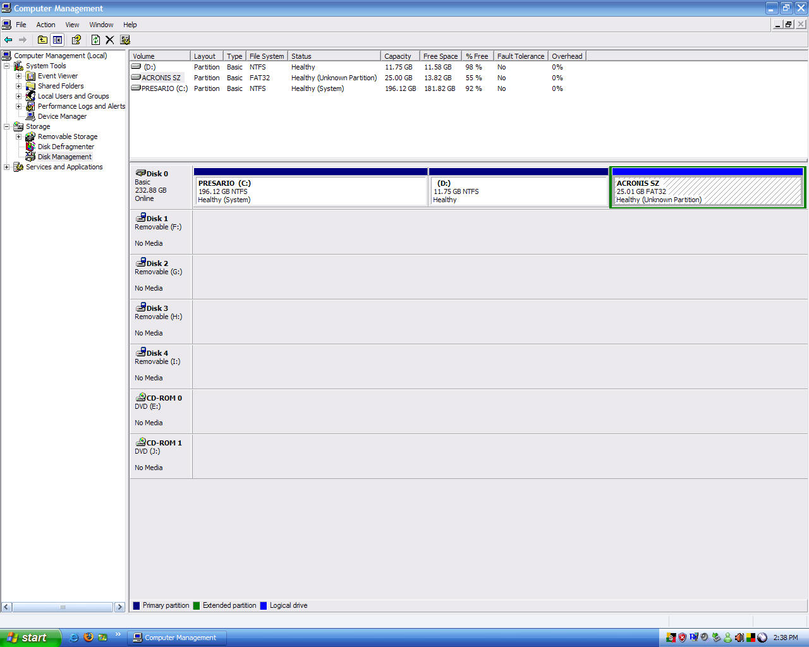Click the Disk 2 Removable (G:) label
This screenshot has height=647, width=809.
[161, 277]
